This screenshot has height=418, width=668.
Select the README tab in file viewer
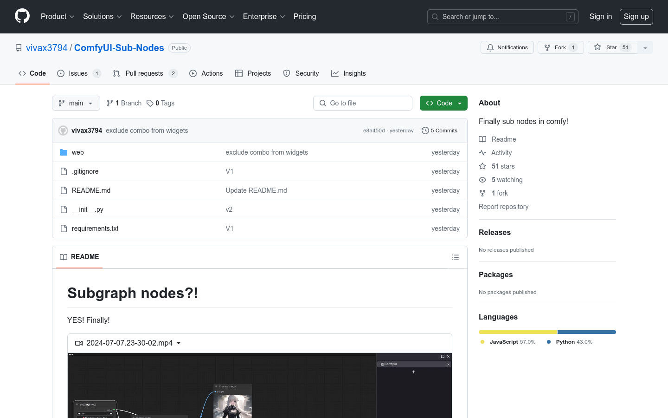click(x=79, y=257)
